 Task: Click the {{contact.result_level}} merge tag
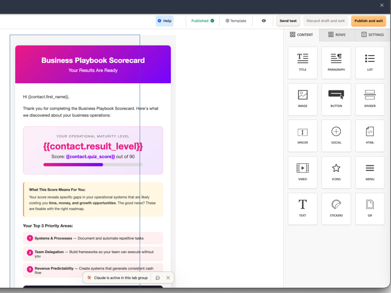coord(93,146)
